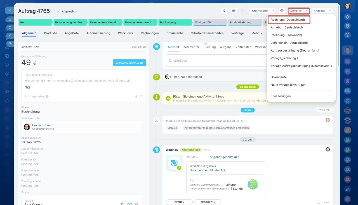Select Rechnung (Deutschland) from the menu

[x=288, y=20]
